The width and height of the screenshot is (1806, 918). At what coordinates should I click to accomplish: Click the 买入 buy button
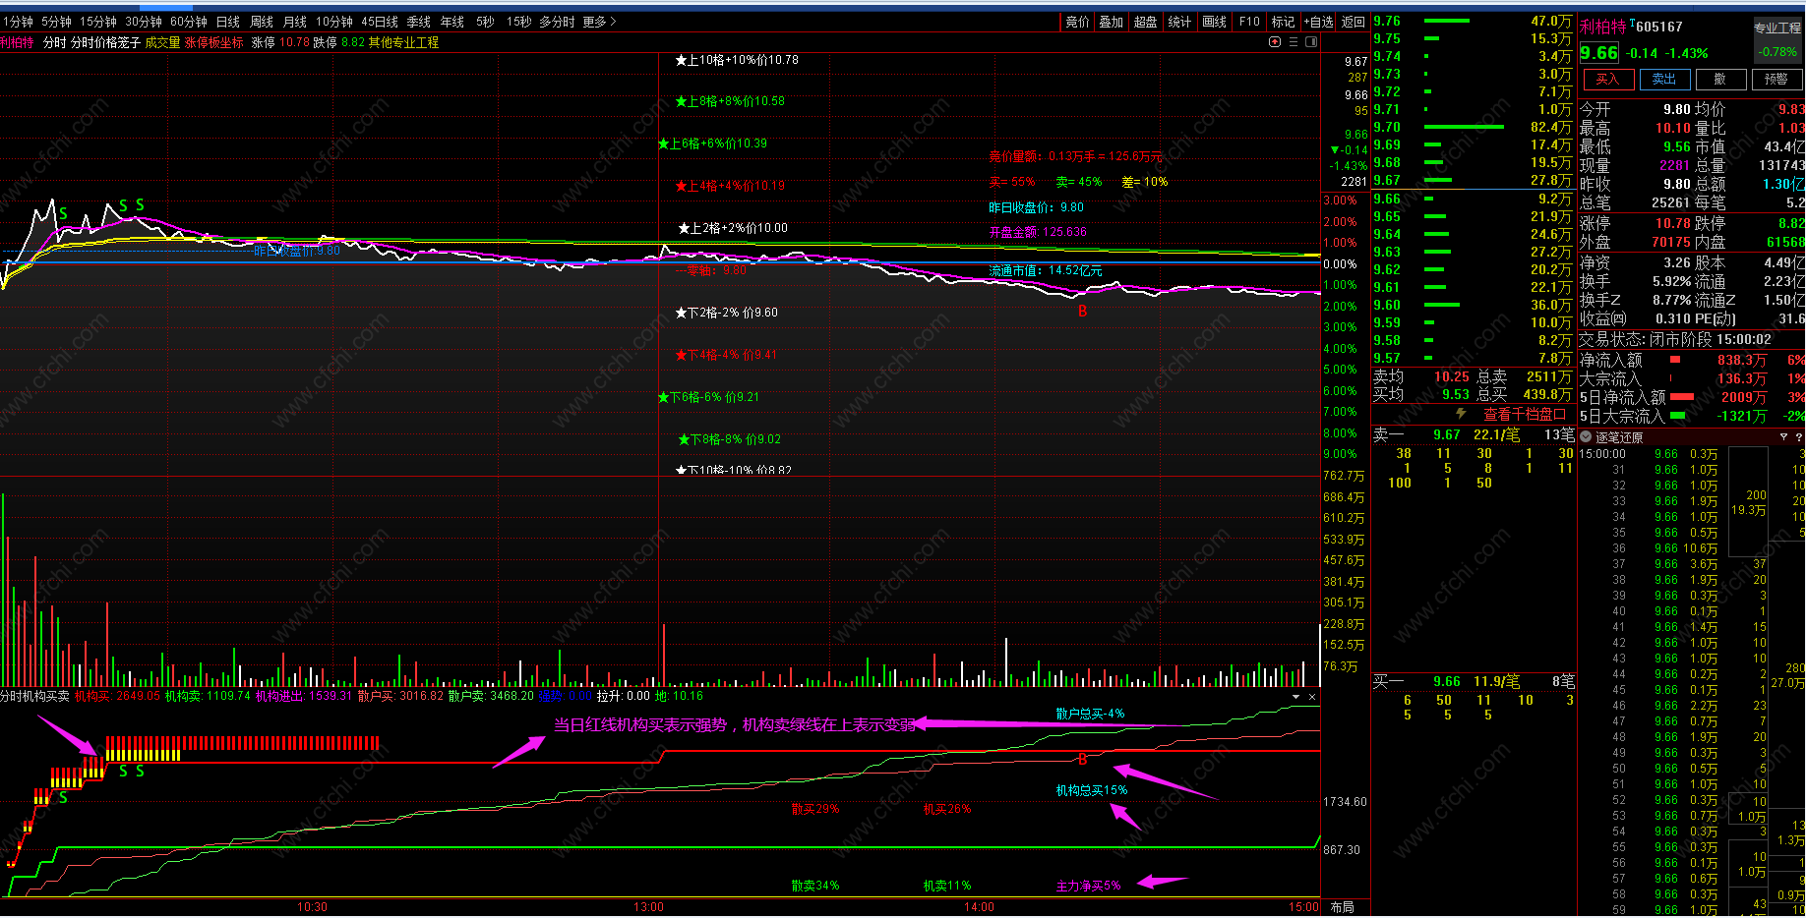[x=1607, y=80]
